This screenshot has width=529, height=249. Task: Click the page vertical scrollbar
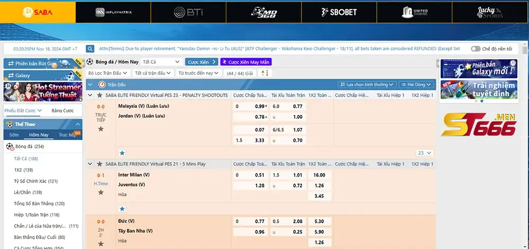(524, 148)
